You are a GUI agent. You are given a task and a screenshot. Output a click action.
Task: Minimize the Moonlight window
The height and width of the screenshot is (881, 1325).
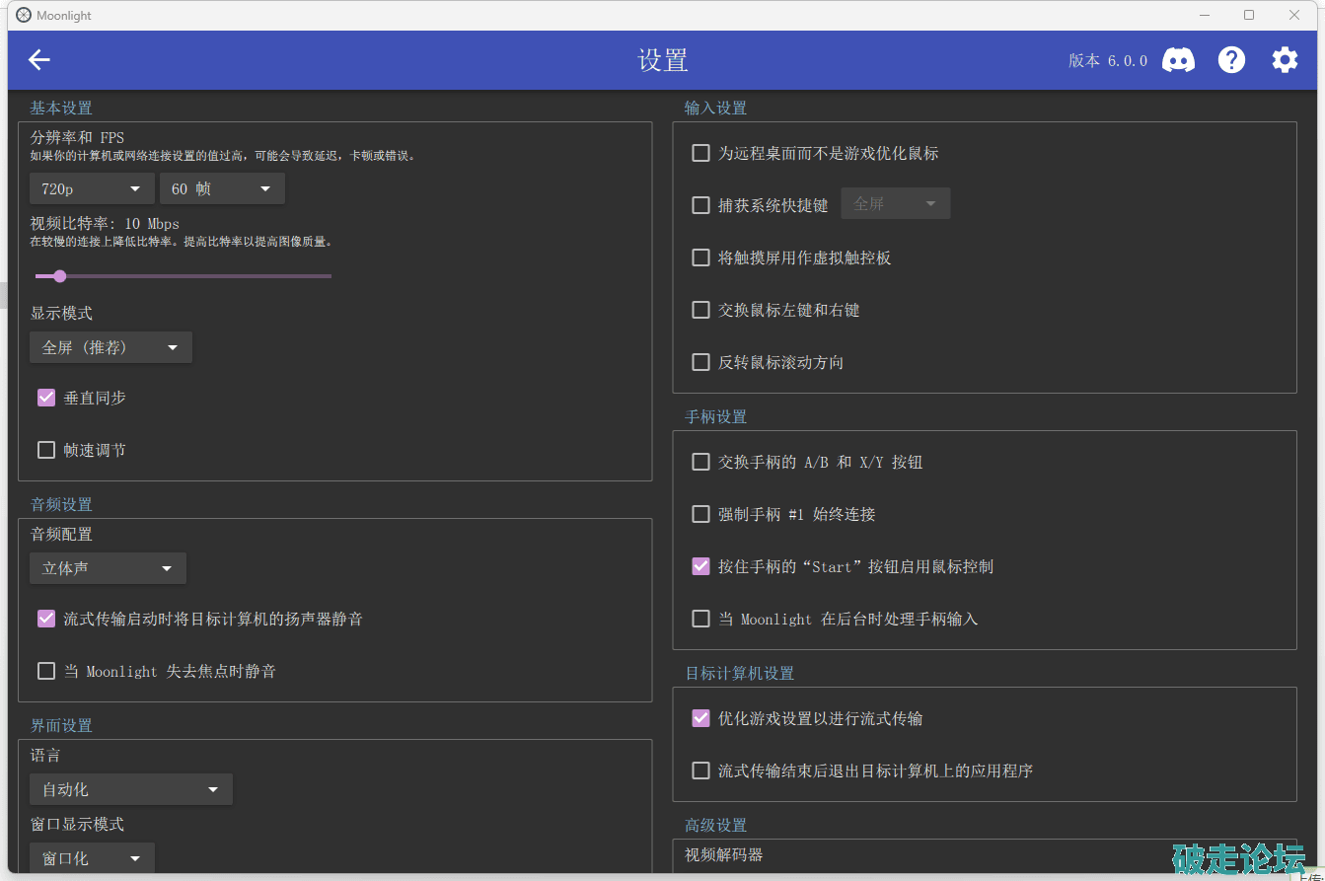click(x=1204, y=15)
